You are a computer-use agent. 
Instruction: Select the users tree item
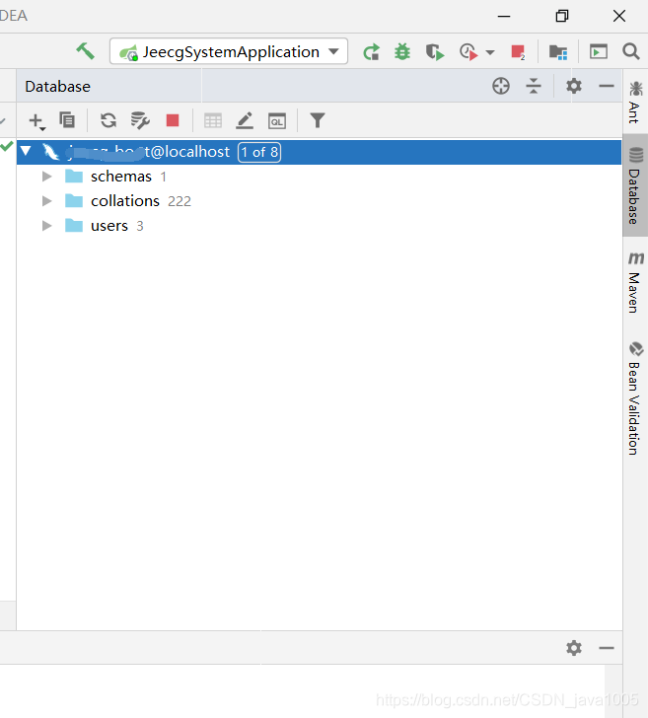coord(109,226)
